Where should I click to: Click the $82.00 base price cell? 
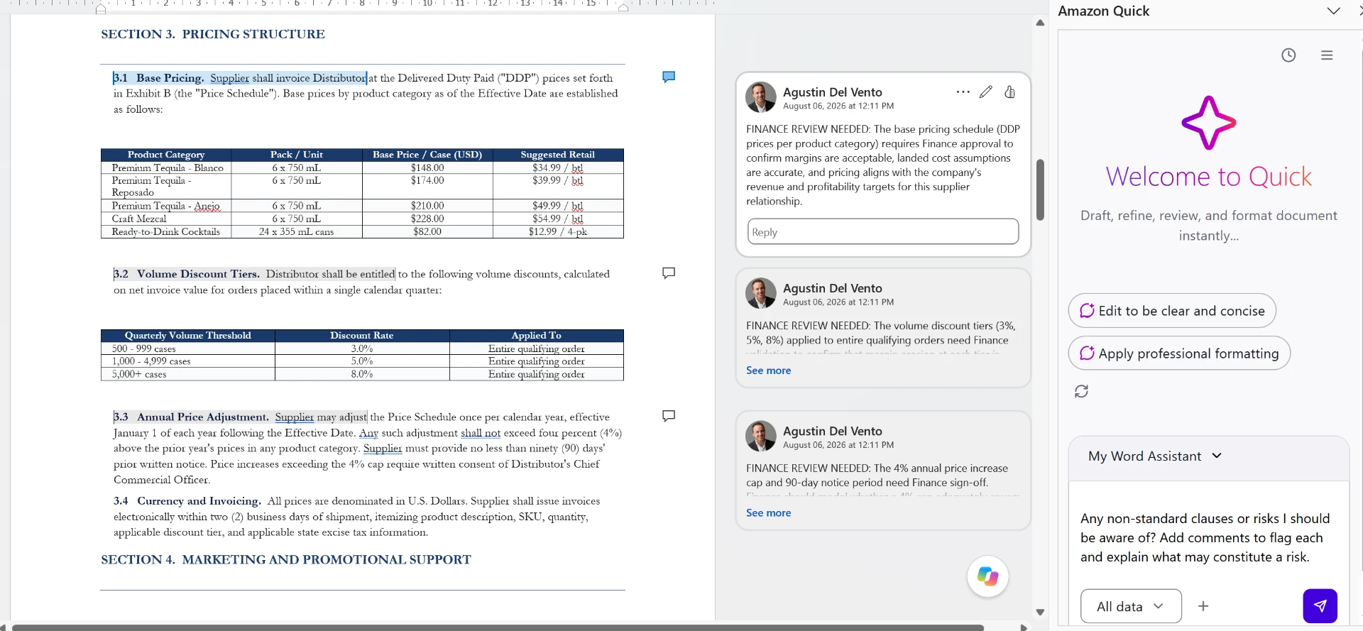[x=427, y=231]
